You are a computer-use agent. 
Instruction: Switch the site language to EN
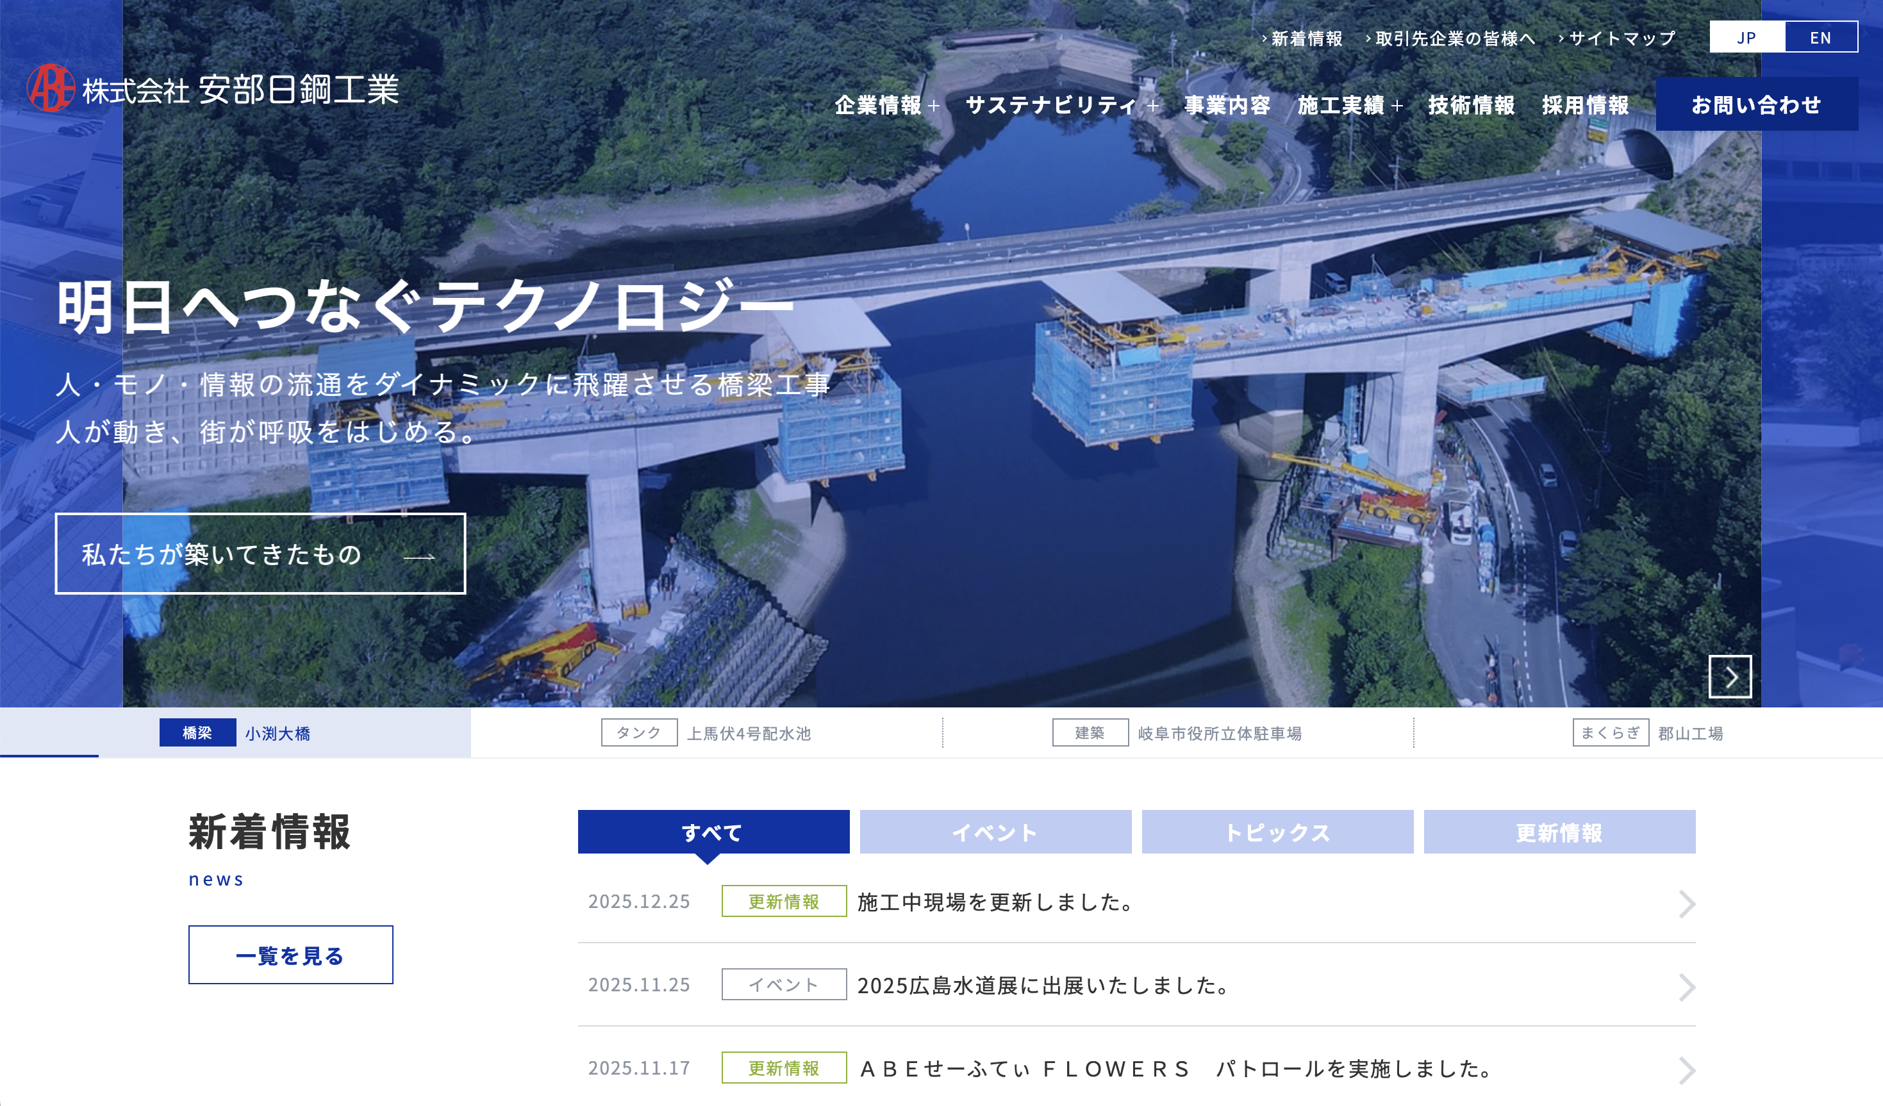[x=1820, y=37]
